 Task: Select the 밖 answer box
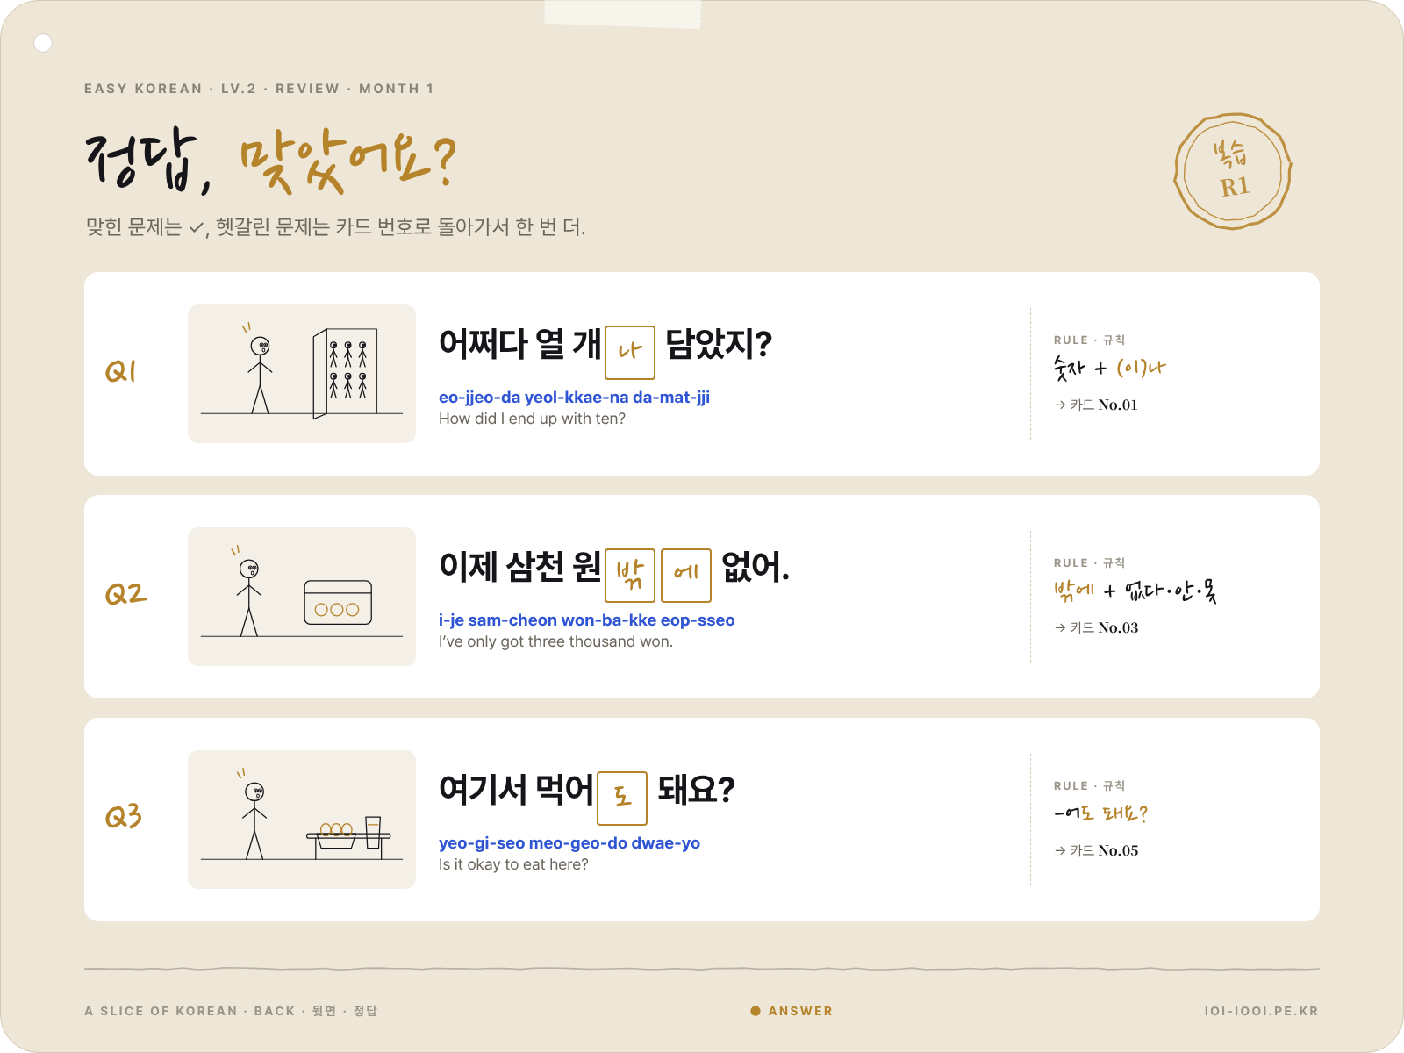point(630,576)
